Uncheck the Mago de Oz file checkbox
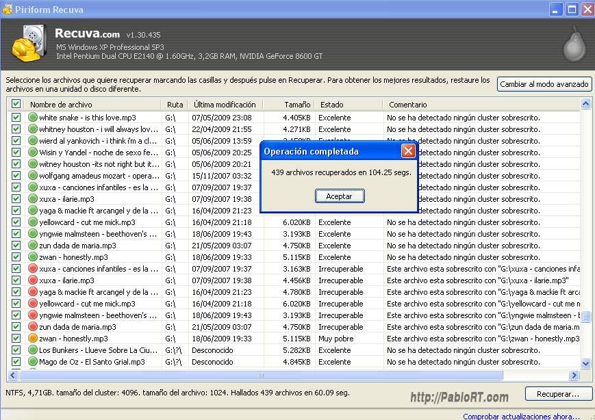The width and height of the screenshot is (595, 420). [x=16, y=362]
